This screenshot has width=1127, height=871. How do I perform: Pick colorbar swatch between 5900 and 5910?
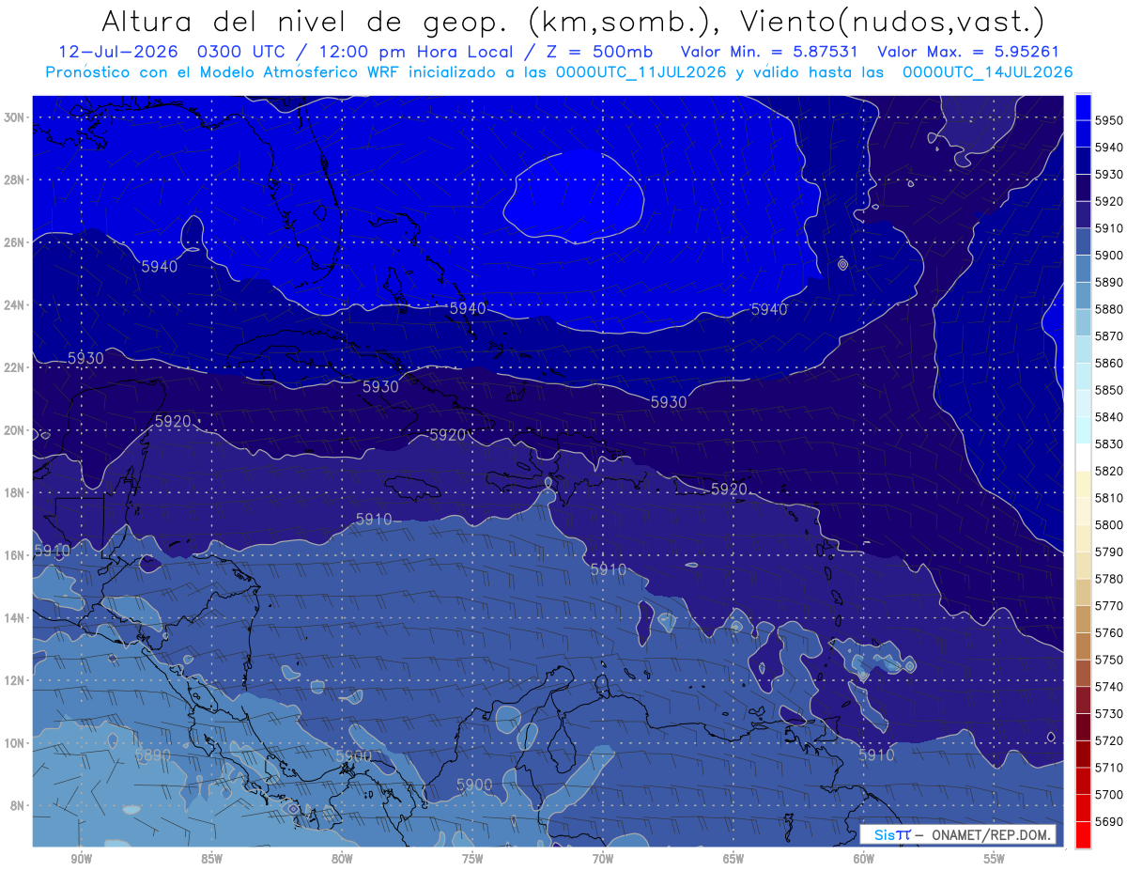tap(1083, 241)
